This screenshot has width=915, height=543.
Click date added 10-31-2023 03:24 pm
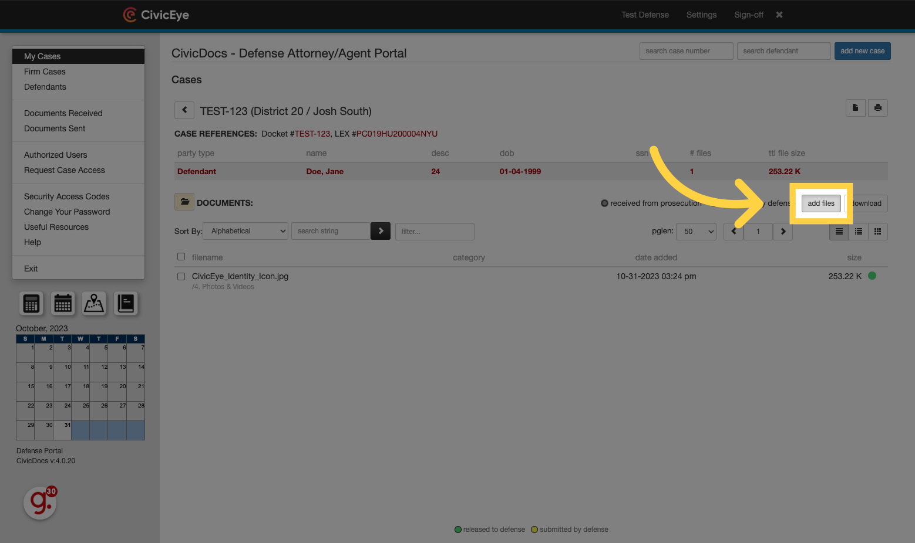[656, 276]
